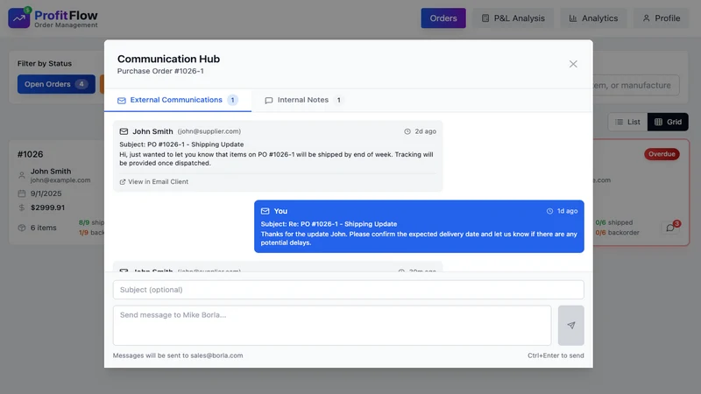Click the clock icon next to 2d ago

click(407, 131)
